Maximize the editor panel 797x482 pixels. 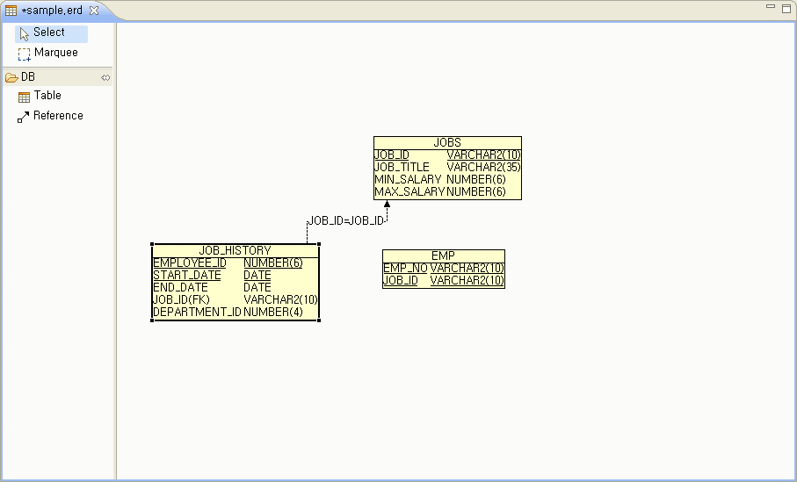click(x=786, y=8)
